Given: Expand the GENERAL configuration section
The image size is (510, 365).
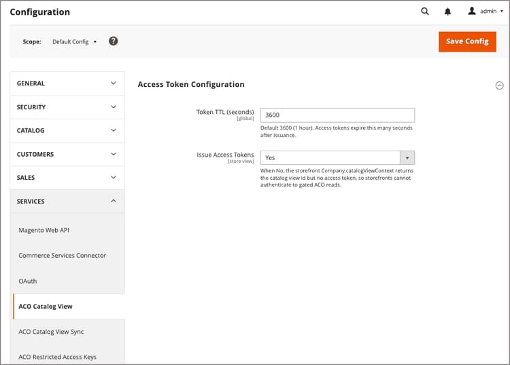Looking at the screenshot, I should pos(67,83).
